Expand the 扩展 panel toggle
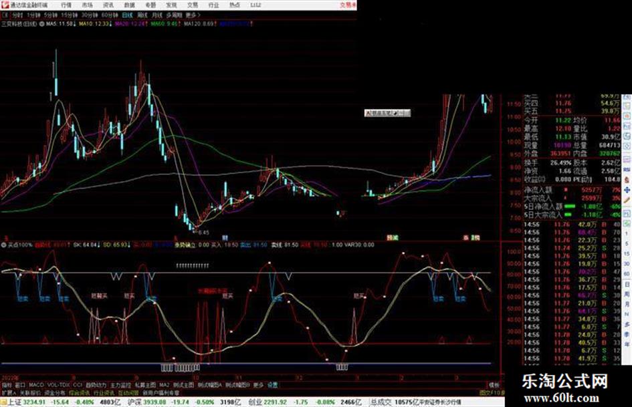This screenshot has height=407, width=632. [9, 392]
